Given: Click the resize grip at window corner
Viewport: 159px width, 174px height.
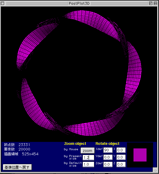Looking at the screenshot, I should pyautogui.click(x=155, y=170).
